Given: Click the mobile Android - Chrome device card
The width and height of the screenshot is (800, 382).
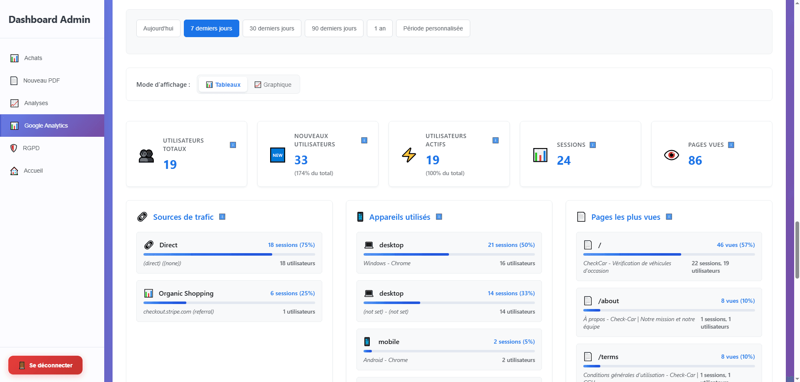Looking at the screenshot, I should pos(449,349).
